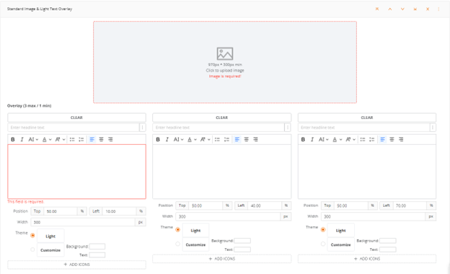Pick Background color swatch in third overlay
Screen dimensions: 450x274
(x=388, y=241)
